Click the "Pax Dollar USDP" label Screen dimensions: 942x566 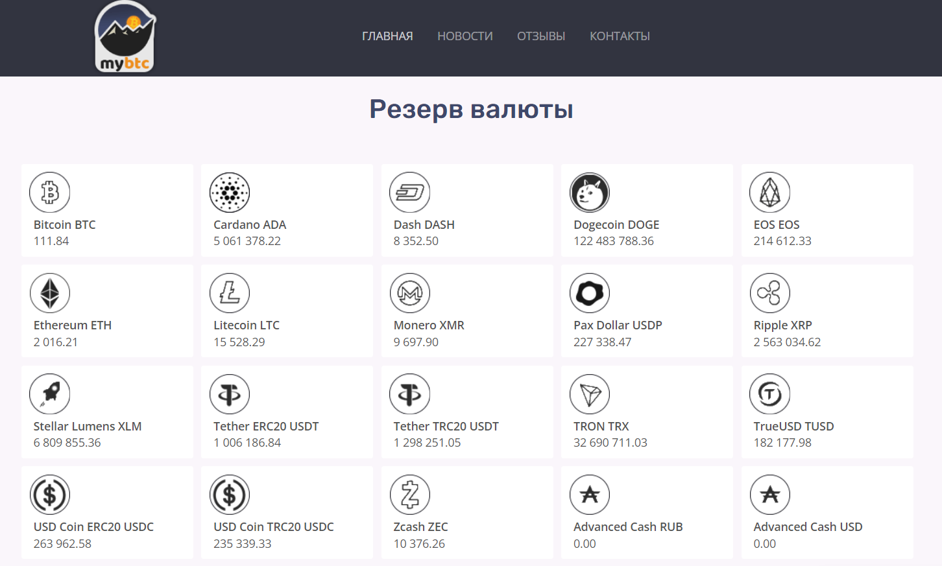(618, 325)
